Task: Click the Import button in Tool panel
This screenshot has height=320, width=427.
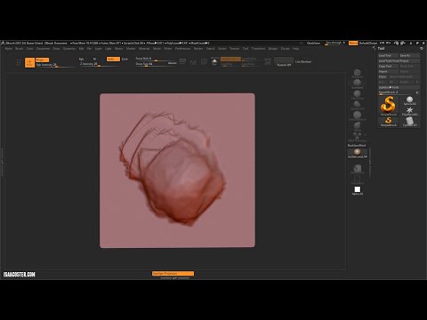Action: [x=388, y=71]
